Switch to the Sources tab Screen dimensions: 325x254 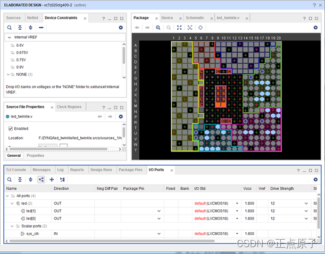[13, 18]
